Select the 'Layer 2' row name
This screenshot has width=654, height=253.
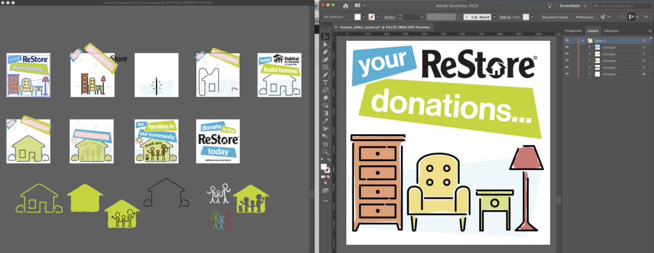pyautogui.click(x=600, y=40)
